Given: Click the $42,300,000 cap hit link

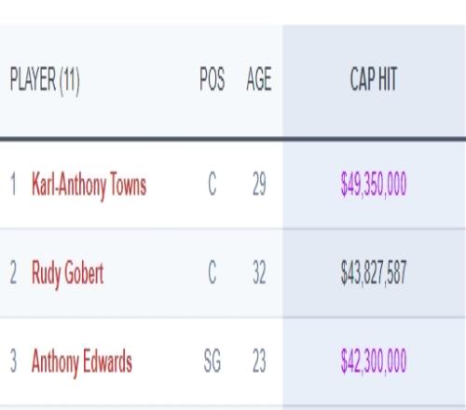Looking at the screenshot, I should click(374, 361).
